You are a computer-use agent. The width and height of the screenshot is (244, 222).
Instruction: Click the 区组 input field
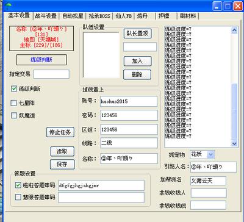[x=129, y=129]
